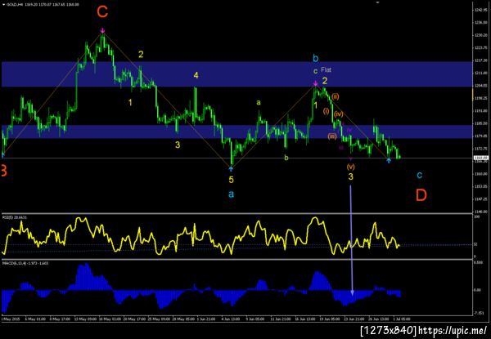Image resolution: width=491 pixels, height=339 pixels.
Task: Select the upper blue resistance zone rectangle
Action: (x=236, y=74)
